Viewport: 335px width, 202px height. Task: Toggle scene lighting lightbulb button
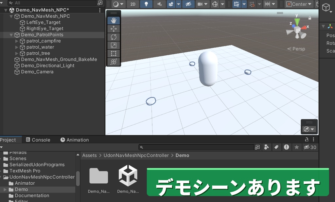[146, 4]
